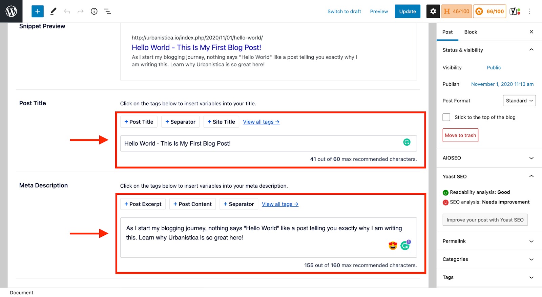The height and width of the screenshot is (297, 542).
Task: Click the undo arrow icon
Action: coord(67,12)
